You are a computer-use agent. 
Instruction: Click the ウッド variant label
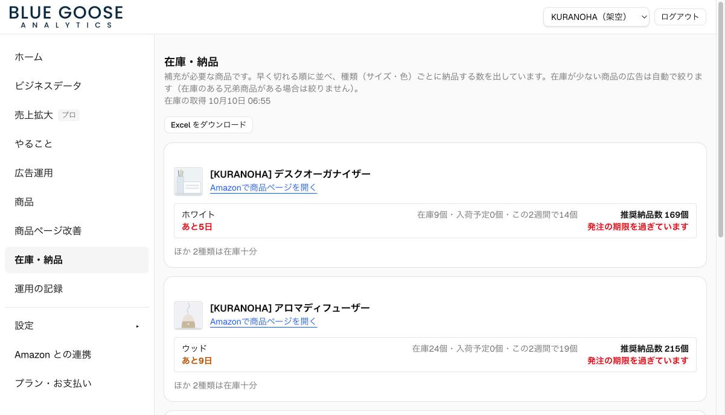(194, 348)
